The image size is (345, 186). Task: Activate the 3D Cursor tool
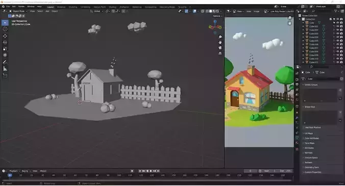[5, 29]
